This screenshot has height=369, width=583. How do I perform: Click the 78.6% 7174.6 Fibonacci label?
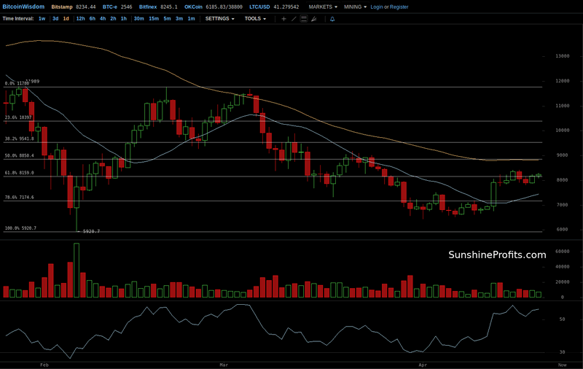tap(20, 197)
